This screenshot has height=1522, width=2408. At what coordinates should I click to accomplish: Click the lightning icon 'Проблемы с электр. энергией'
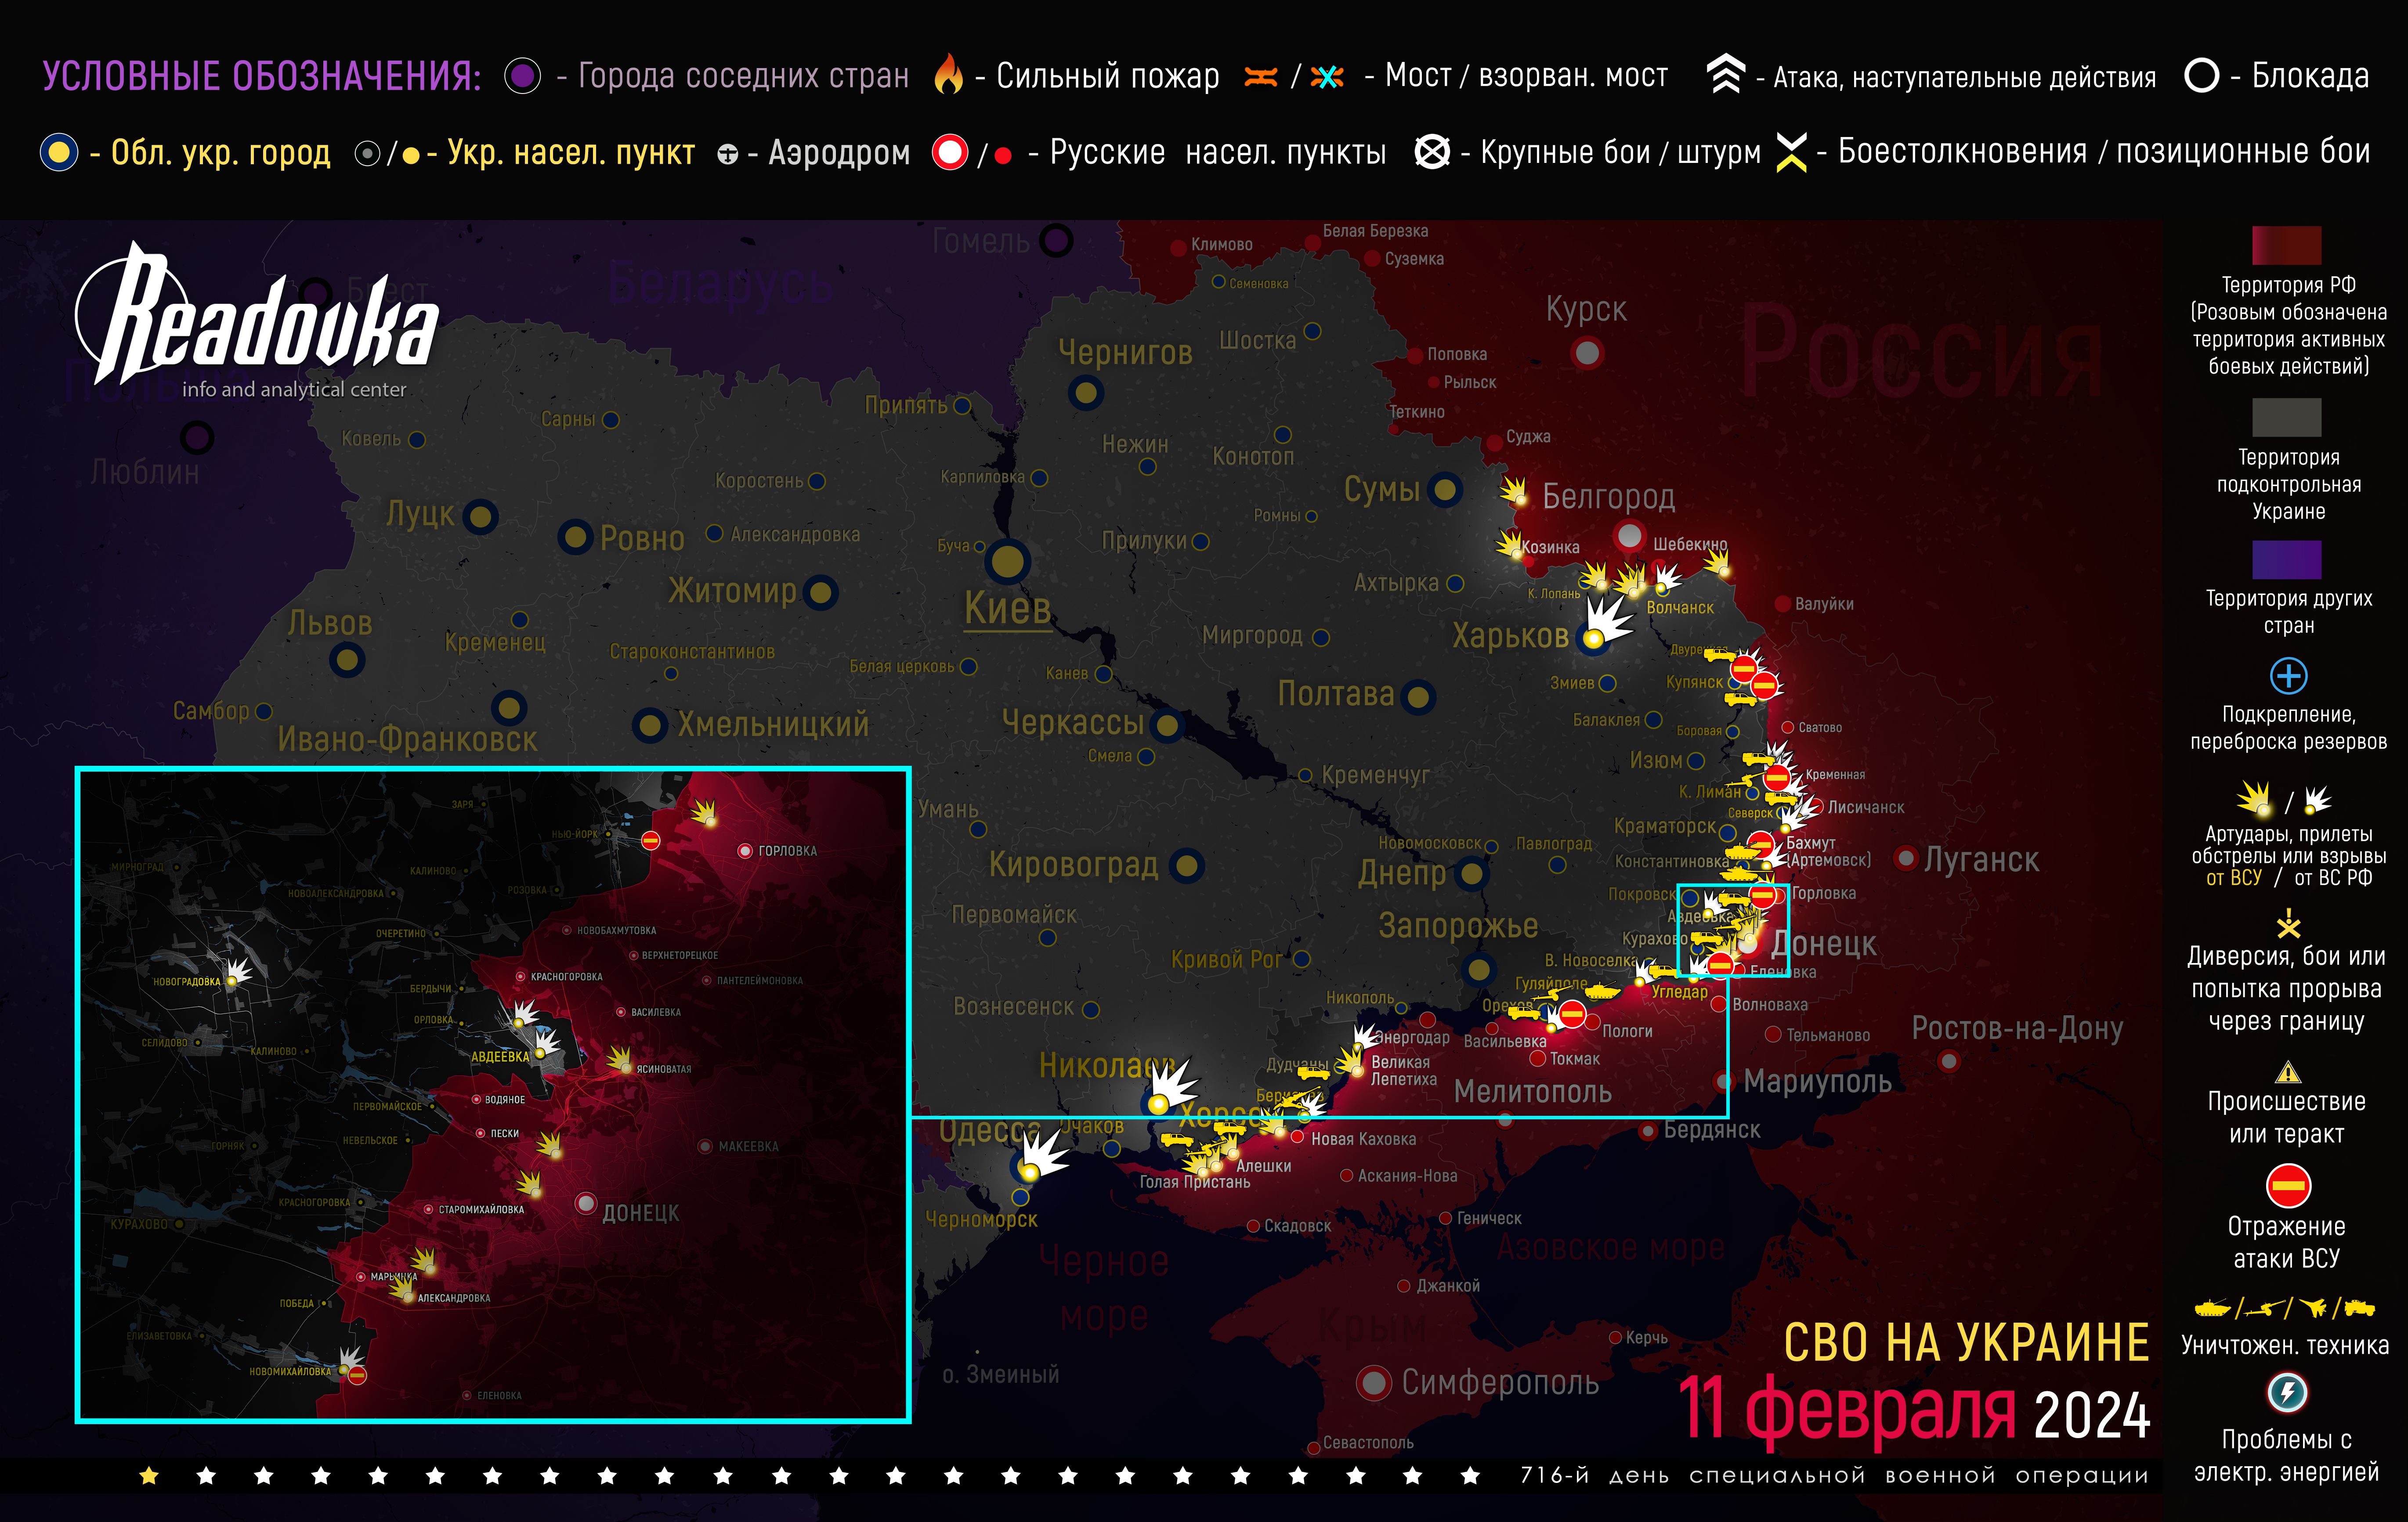[x=2287, y=1393]
